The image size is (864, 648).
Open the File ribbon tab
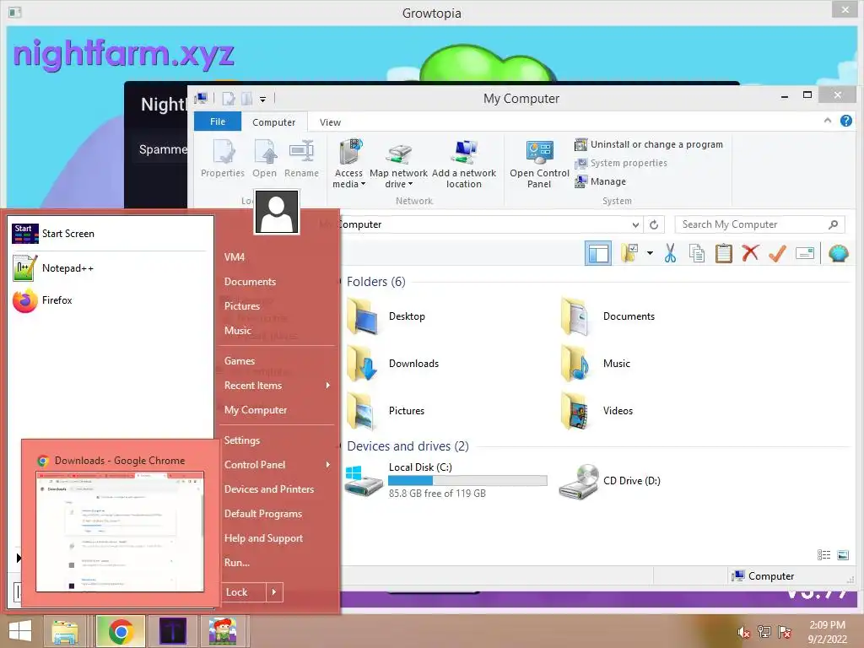point(218,121)
